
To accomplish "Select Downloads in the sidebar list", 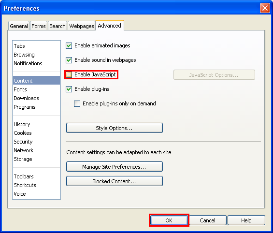I will (36, 98).
